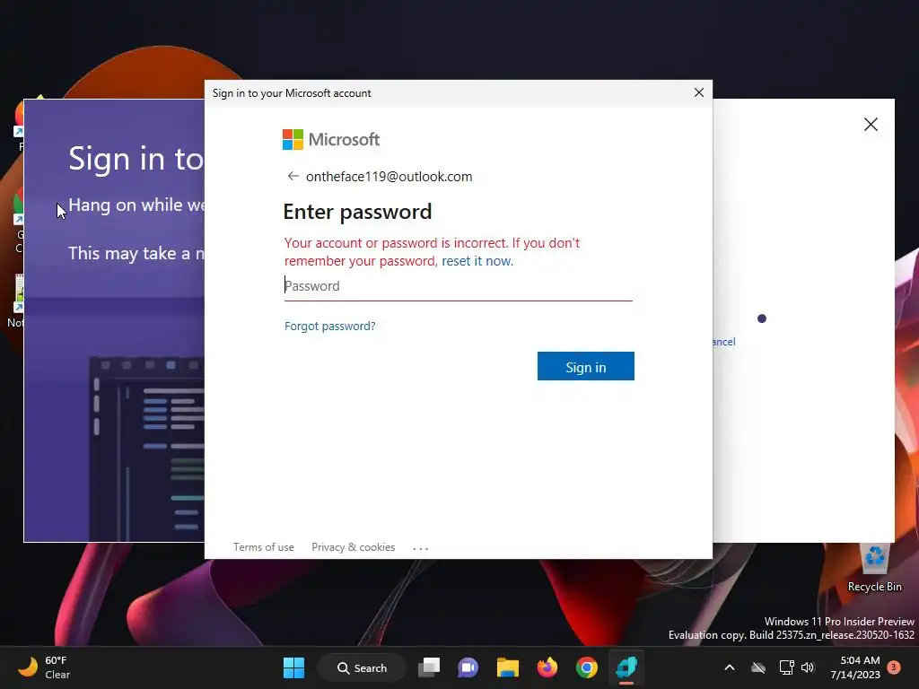Select the ontheface119@outlook.com account text
Viewport: 919px width, 689px height.
[x=389, y=177]
